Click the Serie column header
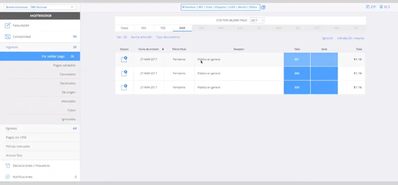This screenshot has width=398, height=185. [324, 49]
